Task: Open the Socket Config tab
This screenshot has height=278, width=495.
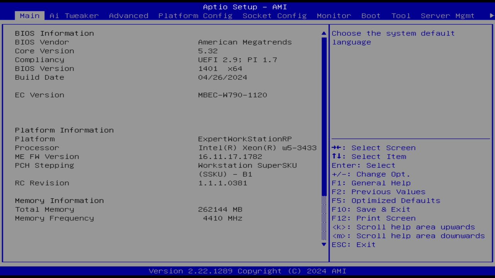Action: [275, 16]
